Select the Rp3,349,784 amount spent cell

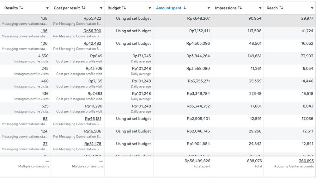coord(183,96)
